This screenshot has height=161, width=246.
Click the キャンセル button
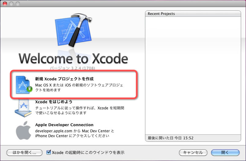pos(193,152)
